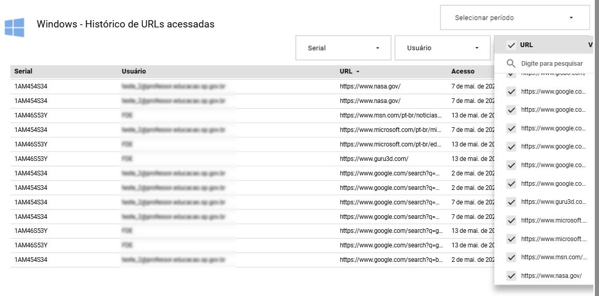599x296 pixels.
Task: Uncheck the nasa.gov checkbox in filter list
Action: [x=511, y=276]
